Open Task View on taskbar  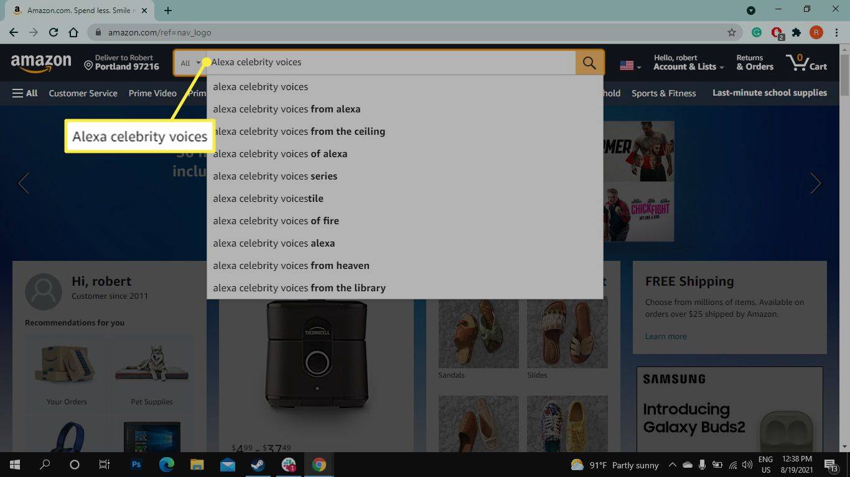point(105,465)
